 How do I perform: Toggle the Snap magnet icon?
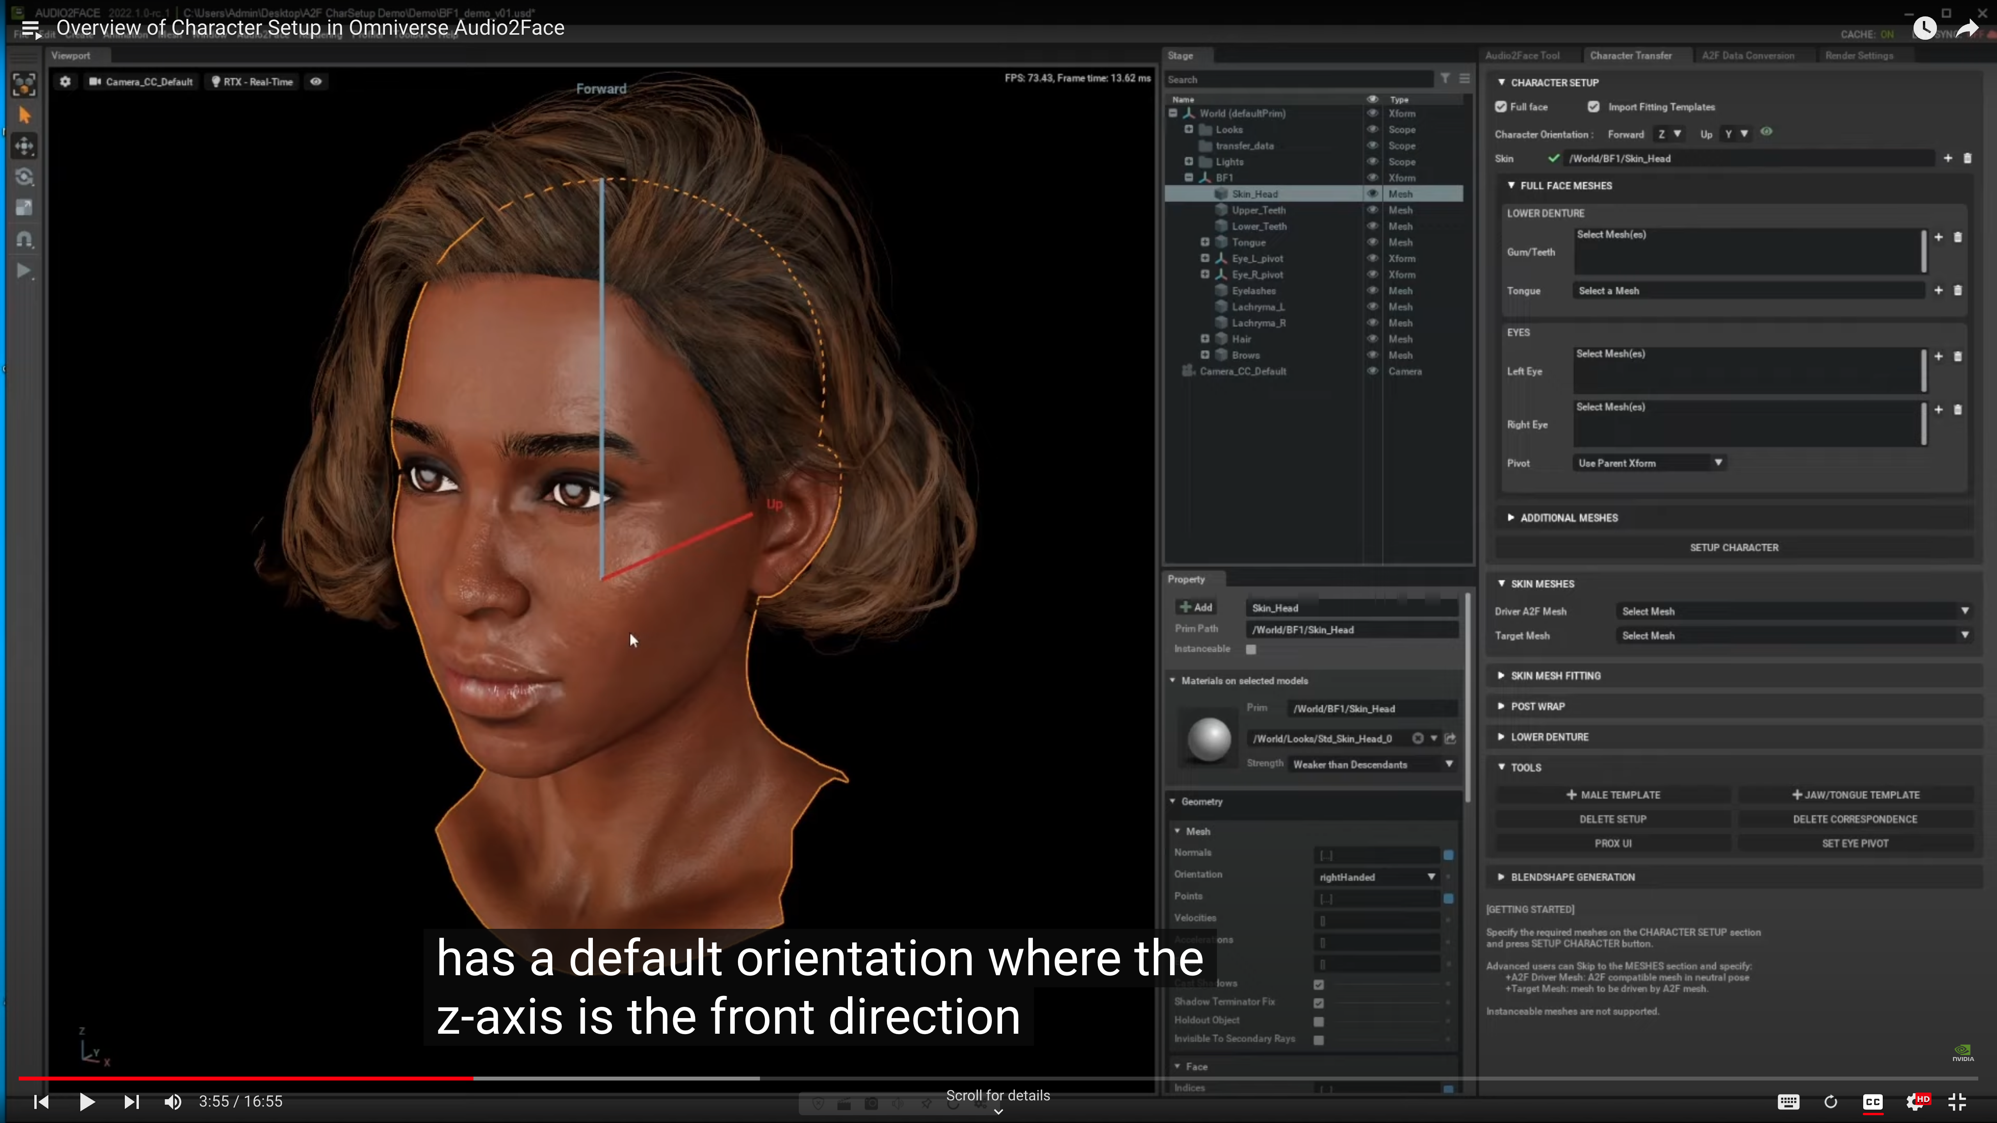tap(25, 239)
